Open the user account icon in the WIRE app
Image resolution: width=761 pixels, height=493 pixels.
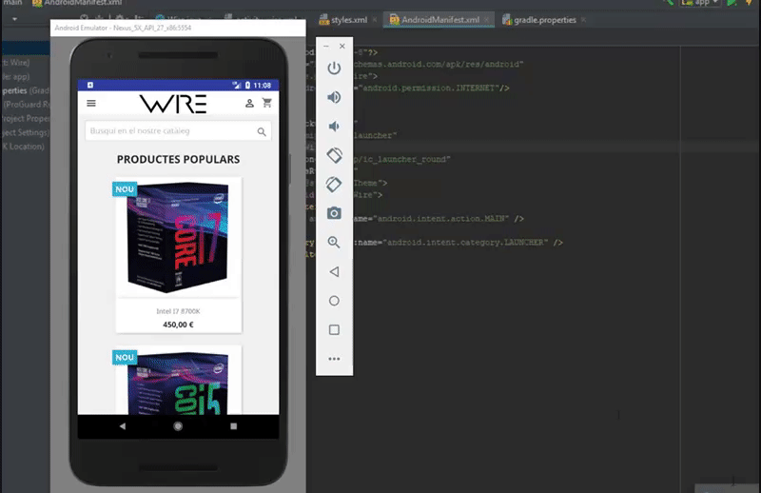click(249, 103)
